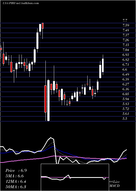136x191 pixels.
Task: Click the last white candlestick on the right
Action: coord(103,65)
